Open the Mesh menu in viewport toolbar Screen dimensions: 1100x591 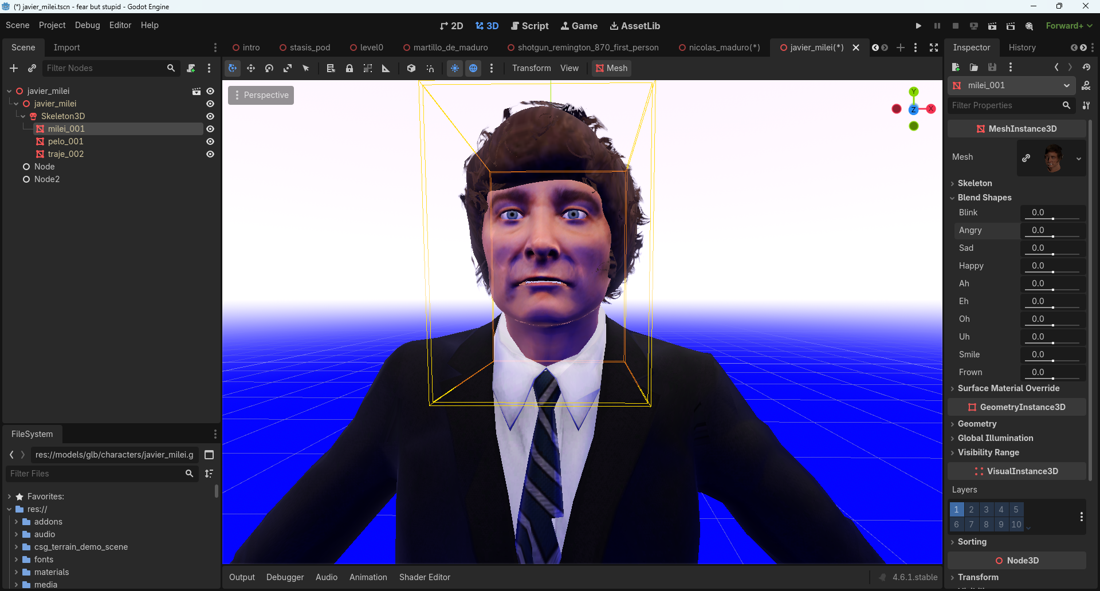coord(611,68)
